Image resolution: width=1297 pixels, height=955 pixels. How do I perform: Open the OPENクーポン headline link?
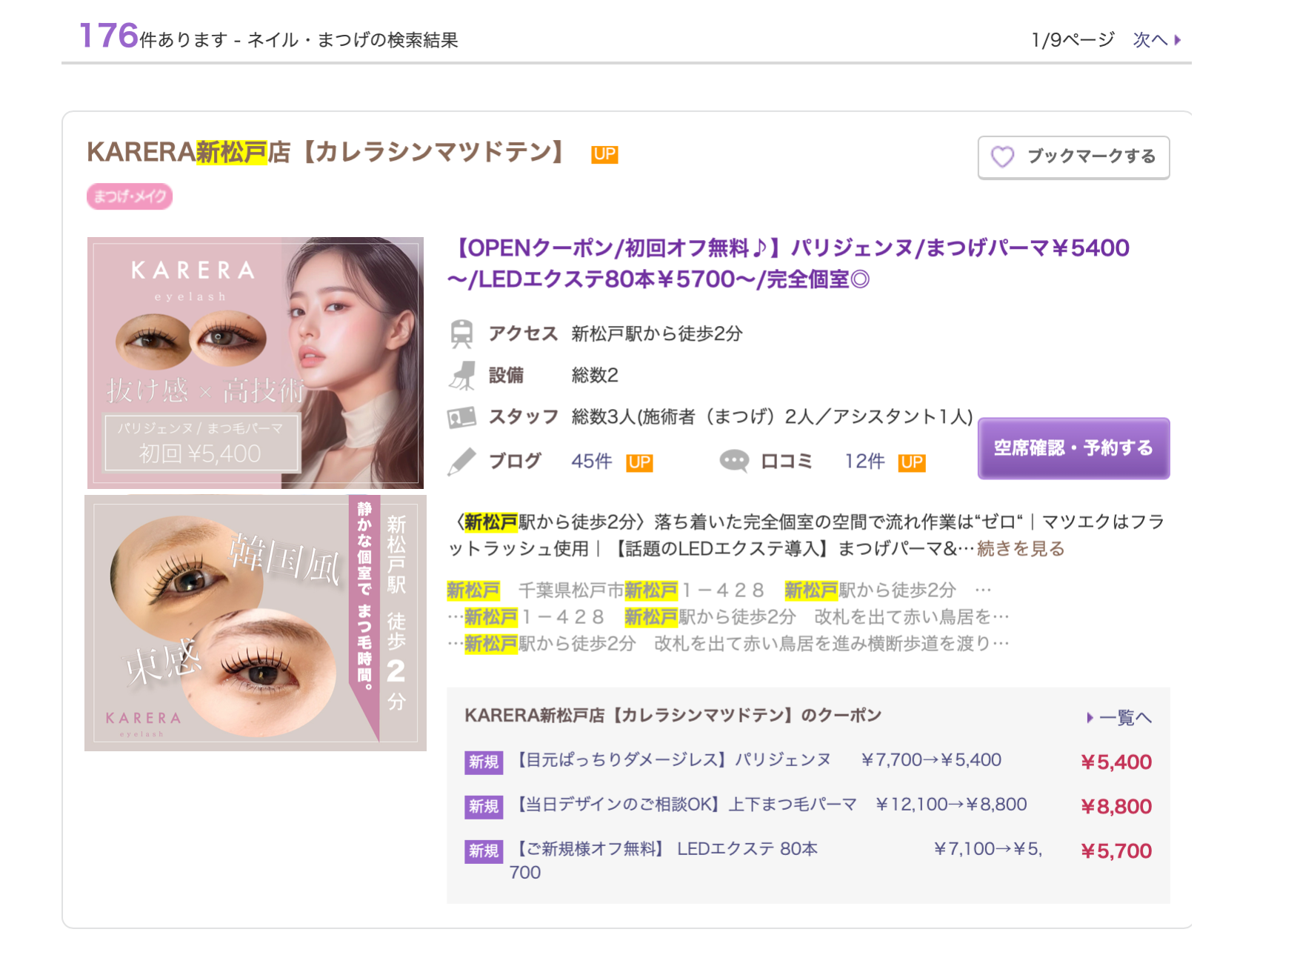(x=788, y=263)
